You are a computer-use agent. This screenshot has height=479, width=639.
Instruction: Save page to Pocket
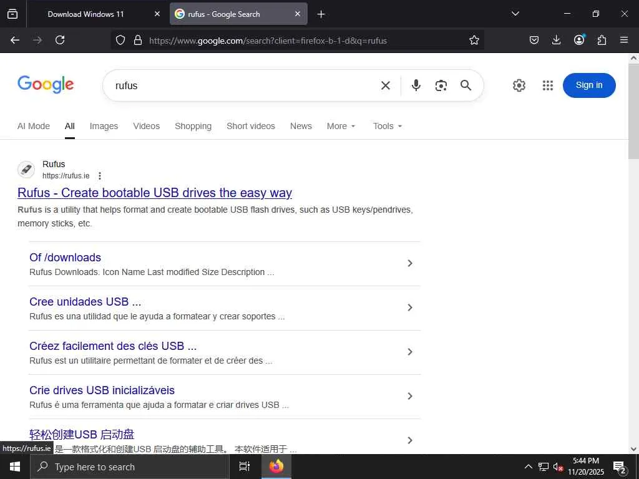click(x=534, y=40)
